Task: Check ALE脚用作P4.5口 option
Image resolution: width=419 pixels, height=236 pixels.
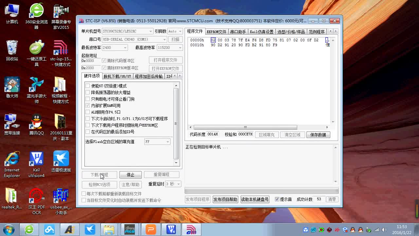Action: [x=87, y=112]
